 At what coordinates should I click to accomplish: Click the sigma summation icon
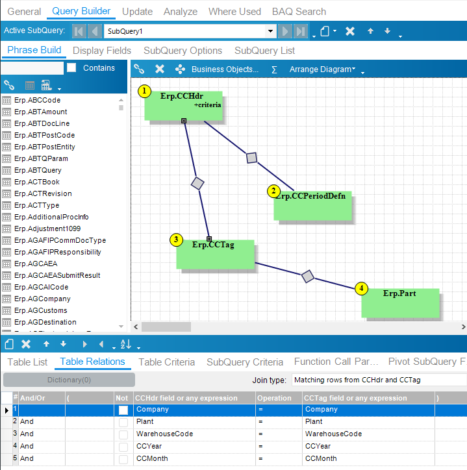pyautogui.click(x=274, y=69)
